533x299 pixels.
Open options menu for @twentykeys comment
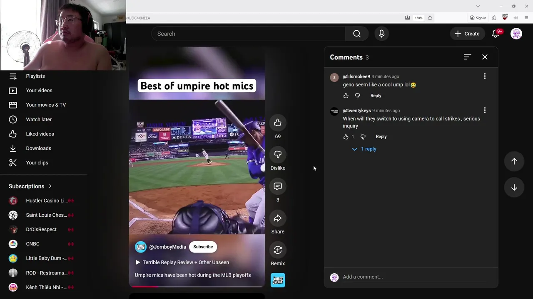coord(485,110)
